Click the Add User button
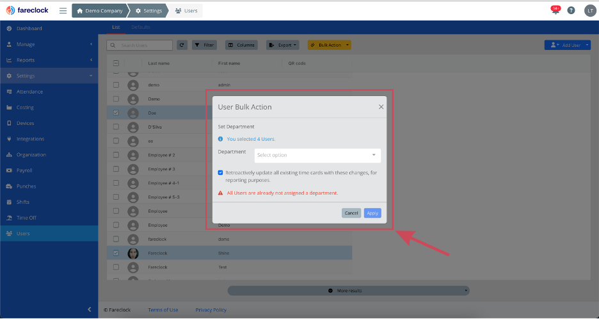This screenshot has height=319, width=599. point(564,45)
